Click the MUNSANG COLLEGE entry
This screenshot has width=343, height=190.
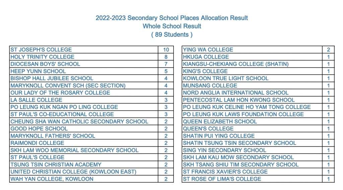210,86
